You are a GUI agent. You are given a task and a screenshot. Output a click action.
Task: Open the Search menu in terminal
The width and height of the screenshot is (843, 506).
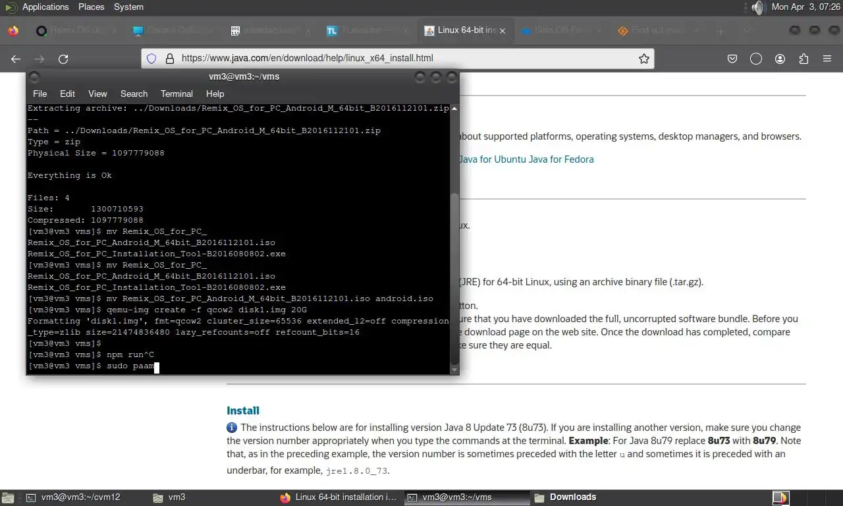134,94
